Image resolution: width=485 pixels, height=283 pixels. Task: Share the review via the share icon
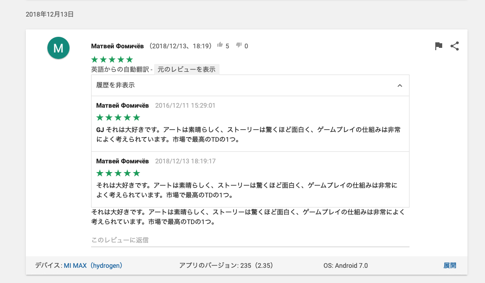tap(455, 46)
